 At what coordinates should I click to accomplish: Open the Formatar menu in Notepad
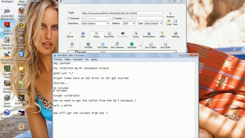point(78,59)
